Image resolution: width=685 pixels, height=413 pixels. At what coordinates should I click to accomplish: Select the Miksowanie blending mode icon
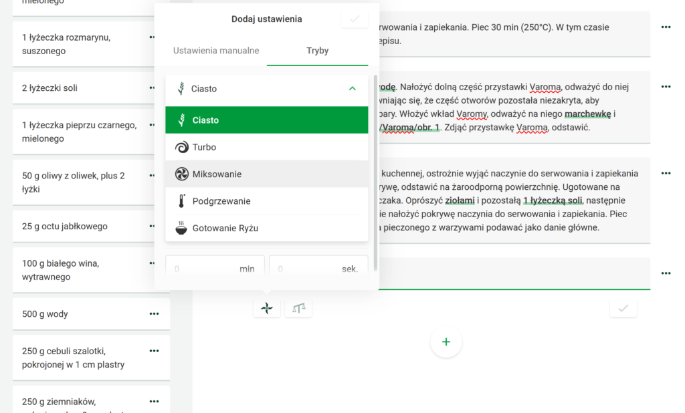181,175
